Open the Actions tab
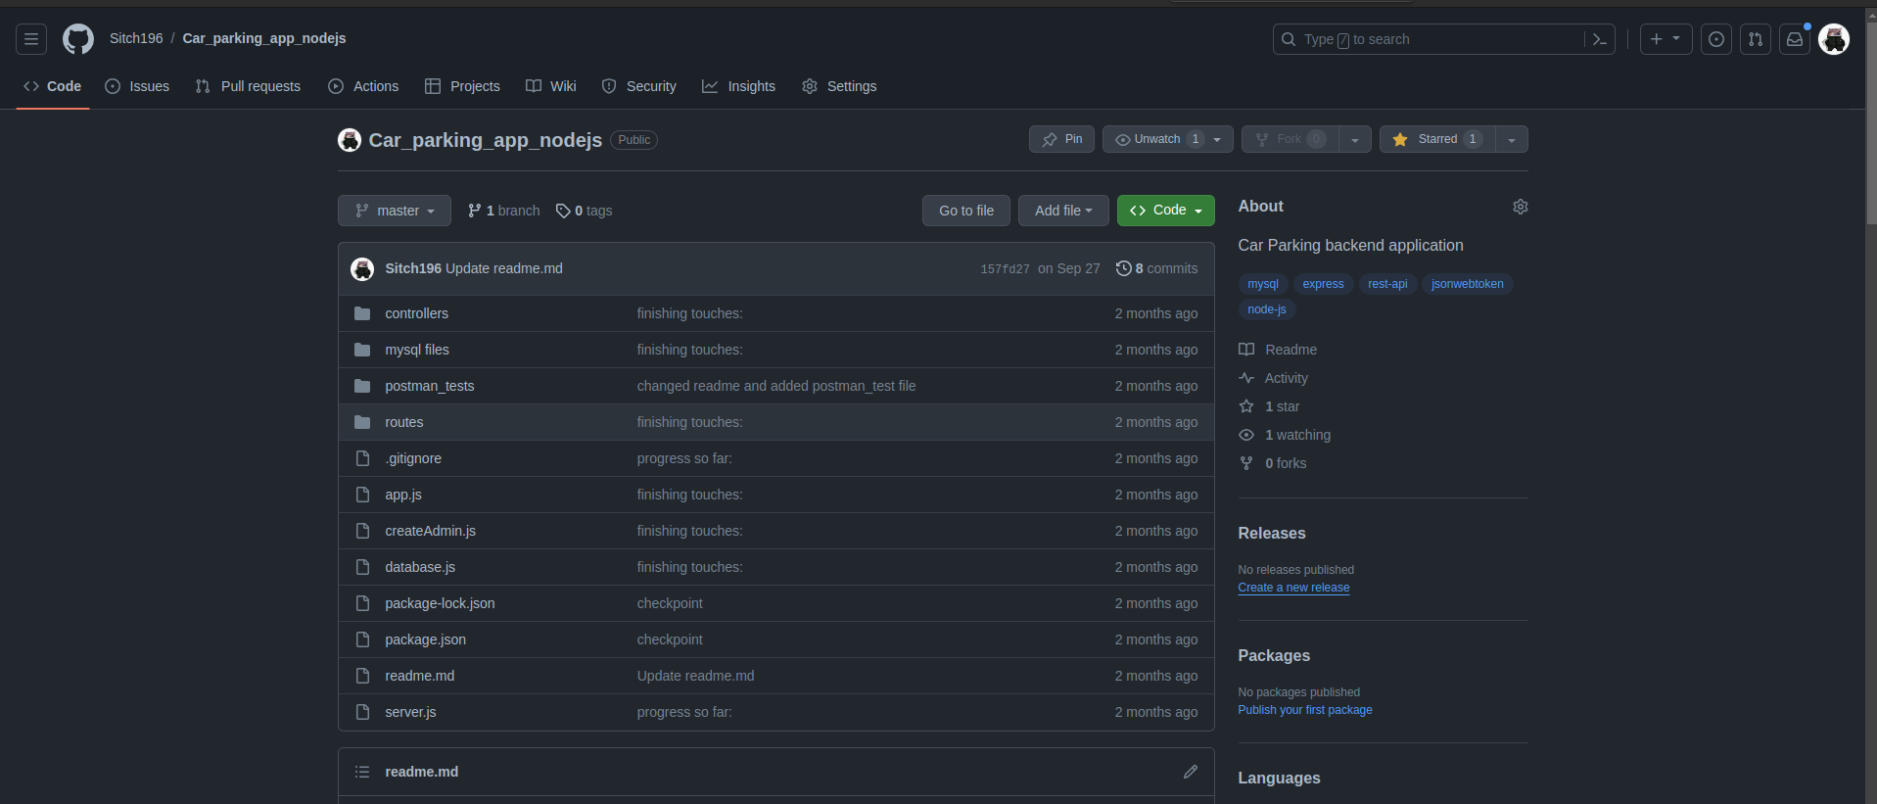The width and height of the screenshot is (1877, 804). 363,86
